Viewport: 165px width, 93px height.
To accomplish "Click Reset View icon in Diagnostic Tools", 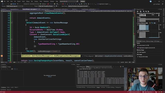I will tap(148, 11).
